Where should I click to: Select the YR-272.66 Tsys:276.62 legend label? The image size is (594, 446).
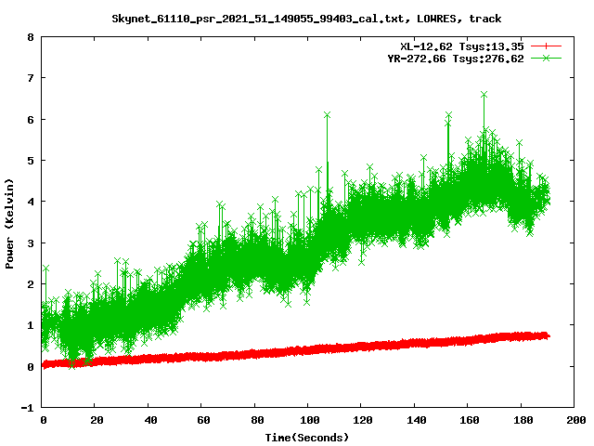click(456, 58)
